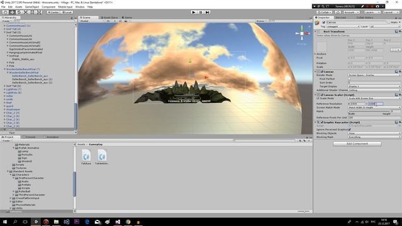Open Visual Studio from taskbar

pos(117,222)
